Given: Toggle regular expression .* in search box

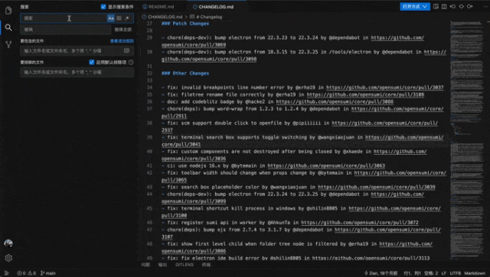Looking at the screenshot, I should pyautogui.click(x=127, y=18).
